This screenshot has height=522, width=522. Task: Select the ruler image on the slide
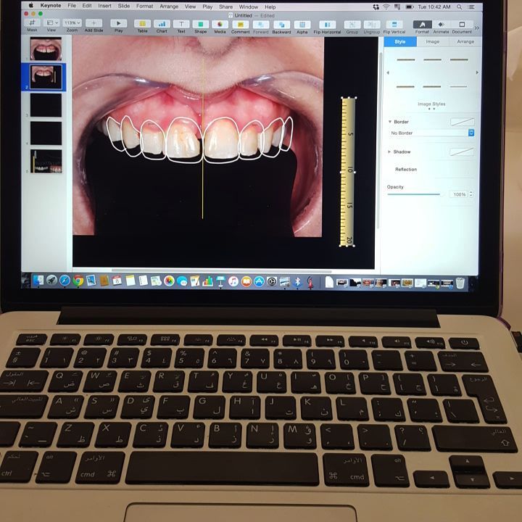pyautogui.click(x=347, y=172)
